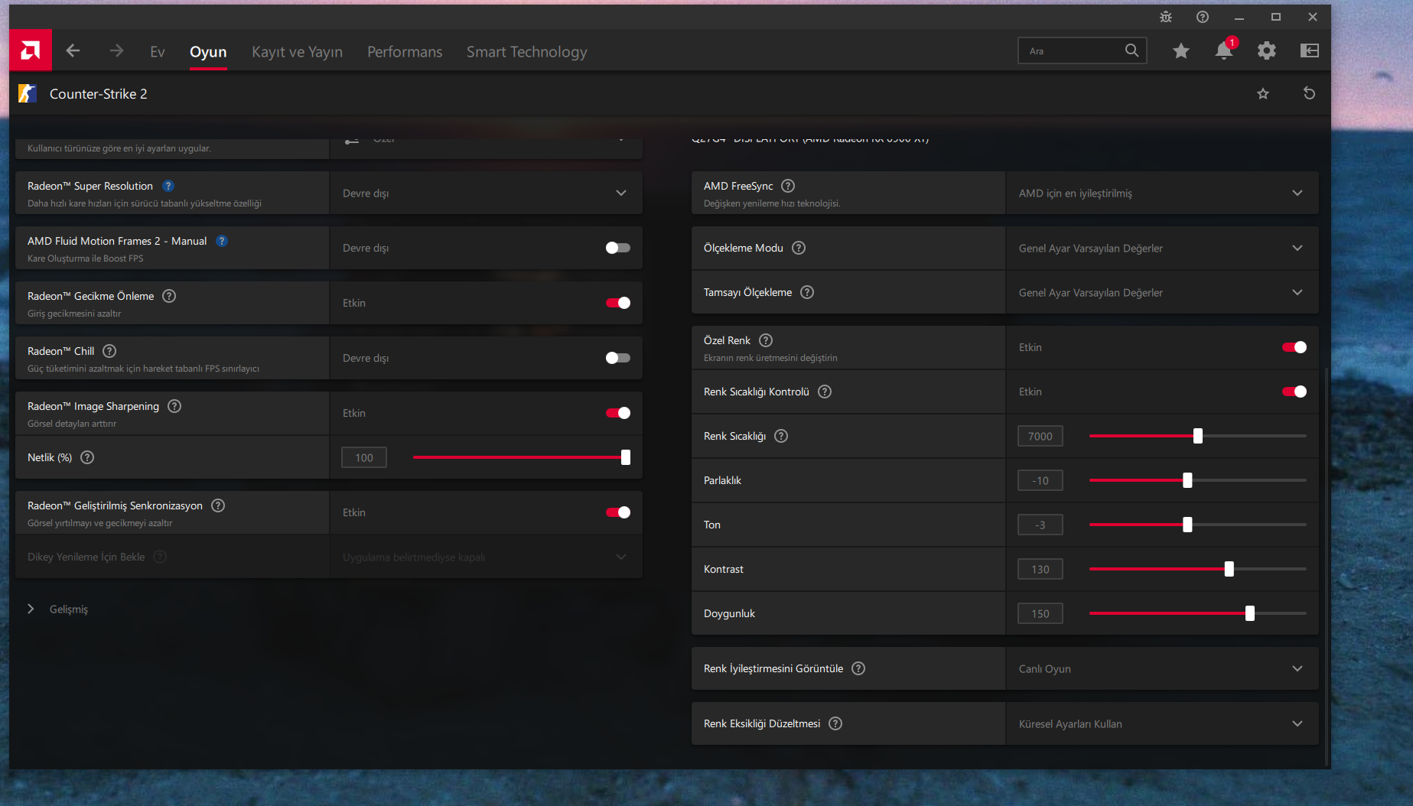This screenshot has width=1413, height=806.
Task: Reset Counter-Strike 2 profile settings icon
Action: point(1309,93)
